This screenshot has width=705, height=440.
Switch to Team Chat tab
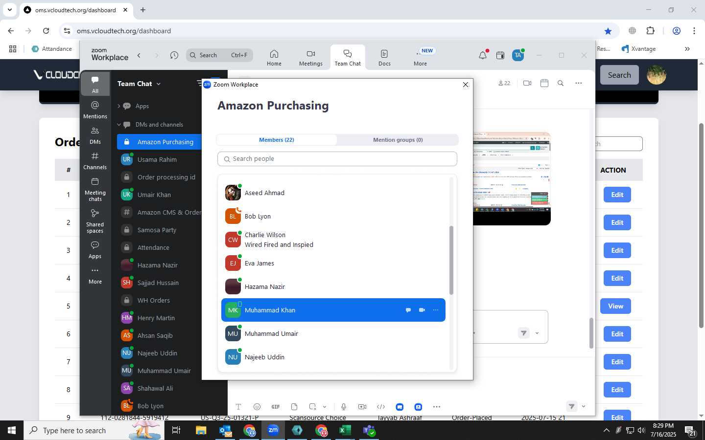(x=348, y=57)
